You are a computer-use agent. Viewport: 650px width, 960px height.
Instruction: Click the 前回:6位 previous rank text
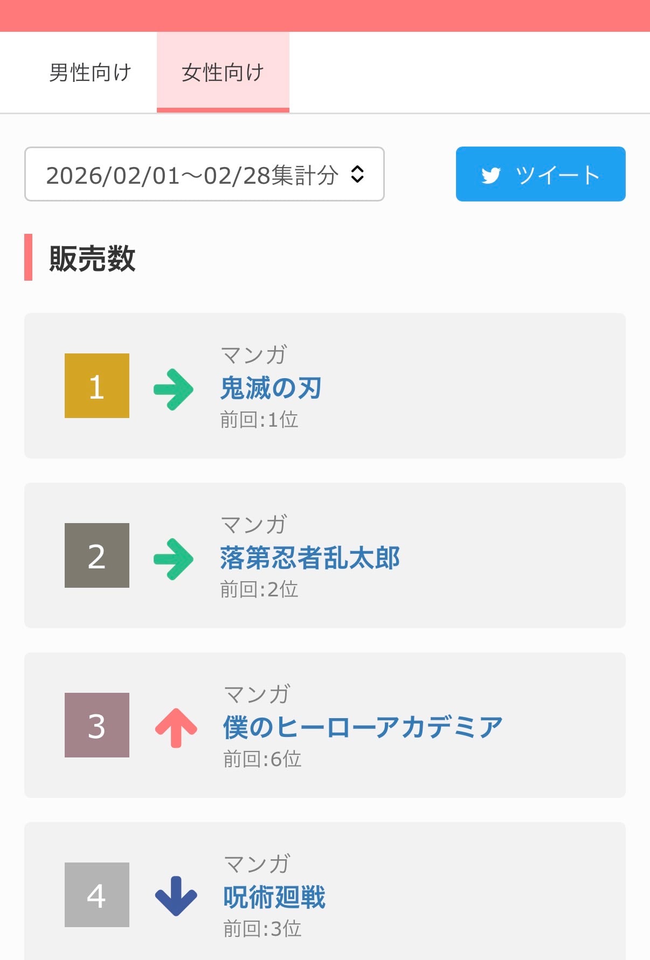click(262, 759)
